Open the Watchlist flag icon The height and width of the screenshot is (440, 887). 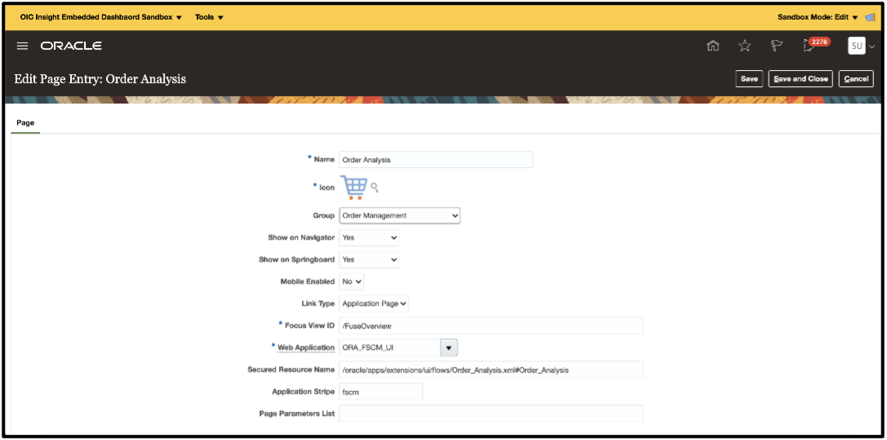[x=777, y=46]
